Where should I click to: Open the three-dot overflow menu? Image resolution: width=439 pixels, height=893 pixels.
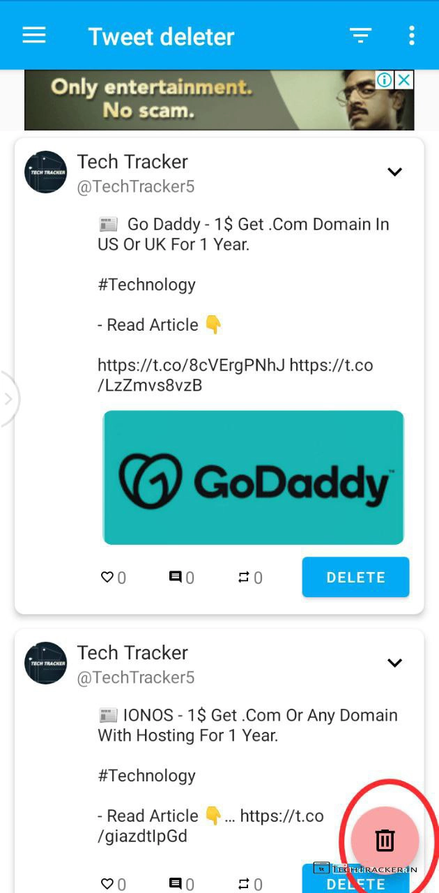[412, 36]
